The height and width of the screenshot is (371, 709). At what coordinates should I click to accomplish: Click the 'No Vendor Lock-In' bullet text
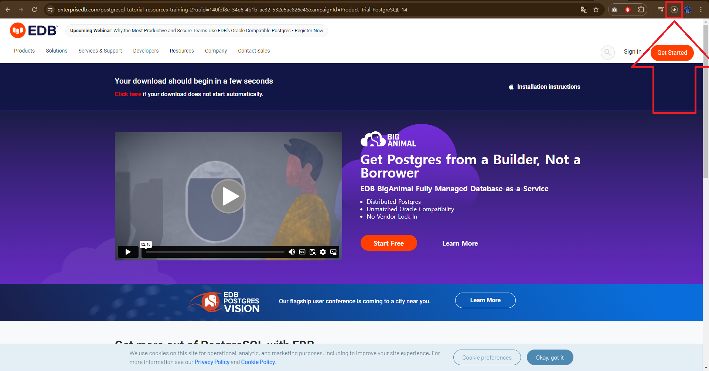coord(392,216)
